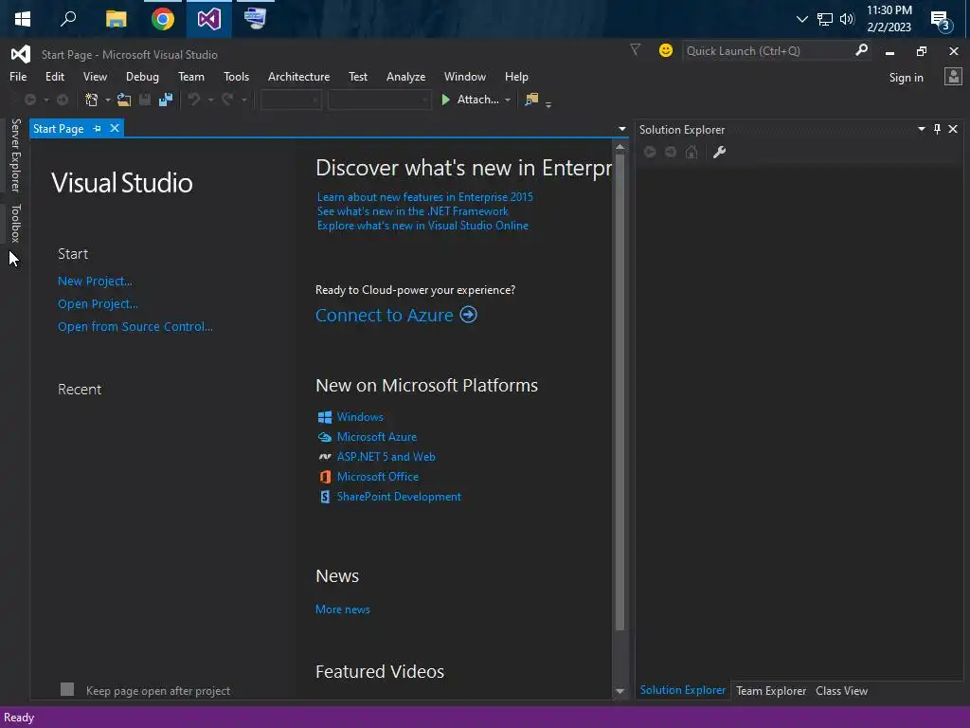Open the Server Explorer side tab

[16, 155]
